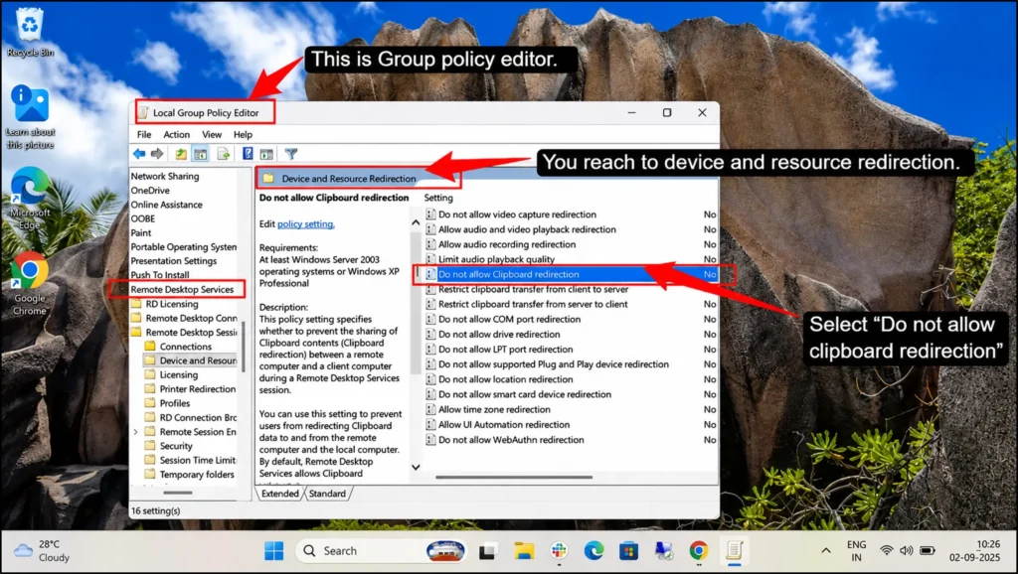
Task: Open Help via the blue question mark icon
Action: [248, 154]
